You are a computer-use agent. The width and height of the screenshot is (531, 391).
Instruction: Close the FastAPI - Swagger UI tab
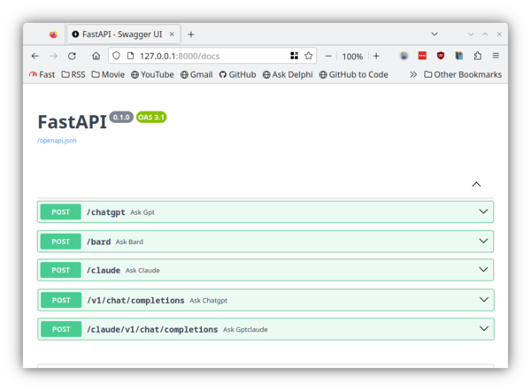(172, 34)
